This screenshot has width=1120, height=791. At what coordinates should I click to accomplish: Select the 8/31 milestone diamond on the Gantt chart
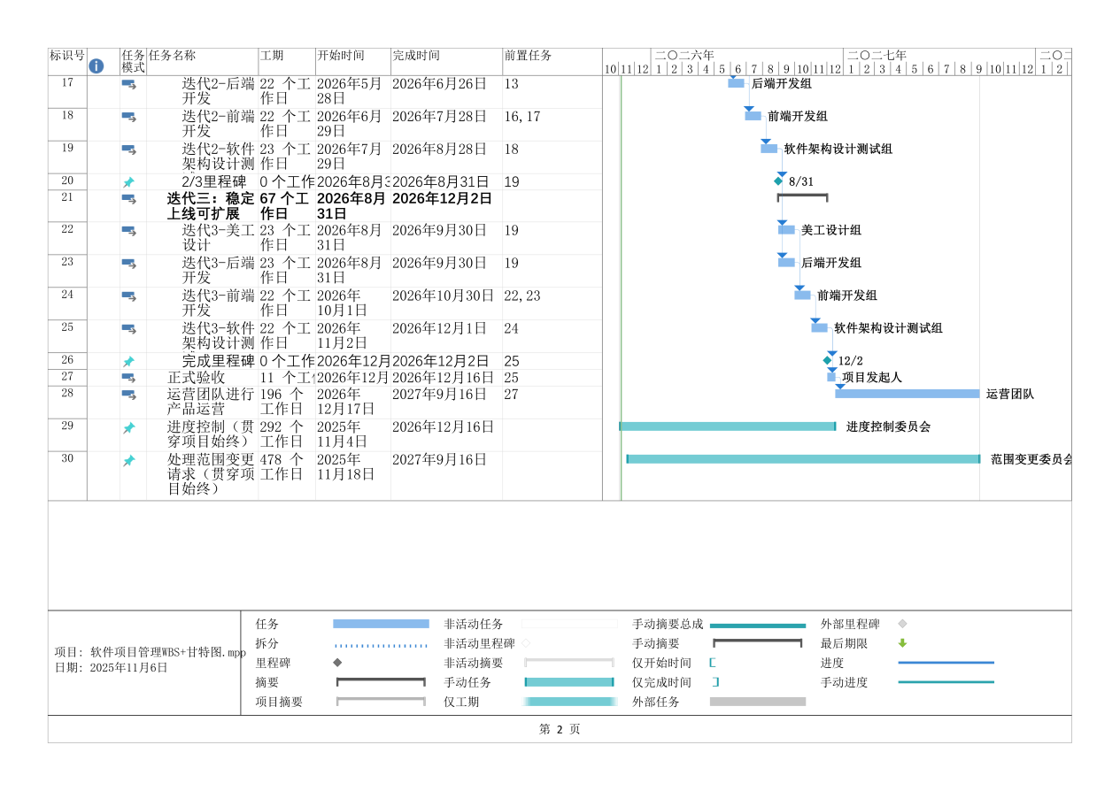(x=778, y=181)
